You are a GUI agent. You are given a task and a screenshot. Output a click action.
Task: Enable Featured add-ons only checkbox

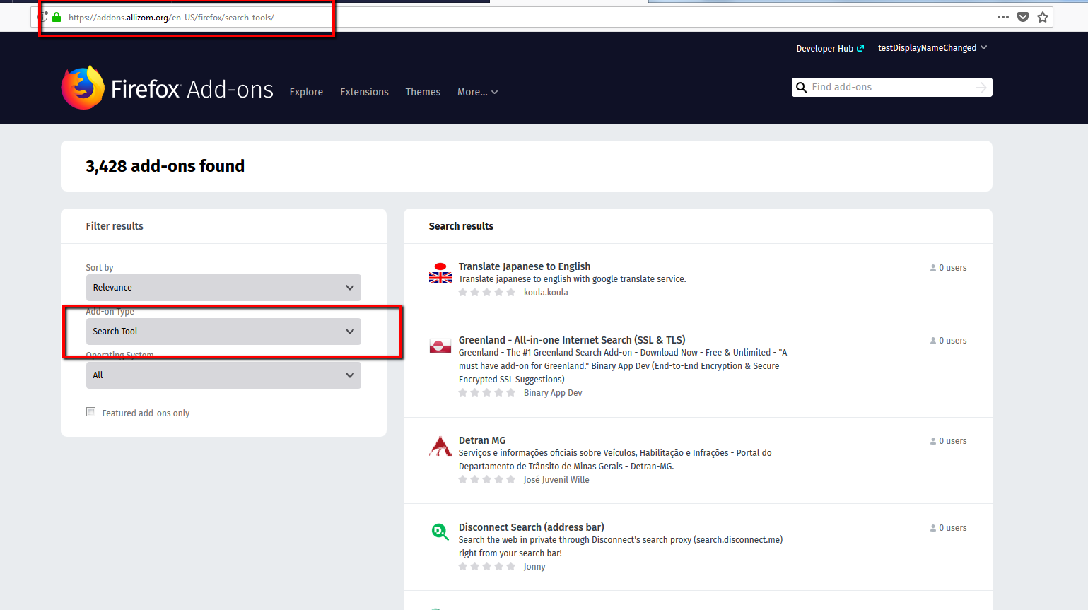[90, 412]
